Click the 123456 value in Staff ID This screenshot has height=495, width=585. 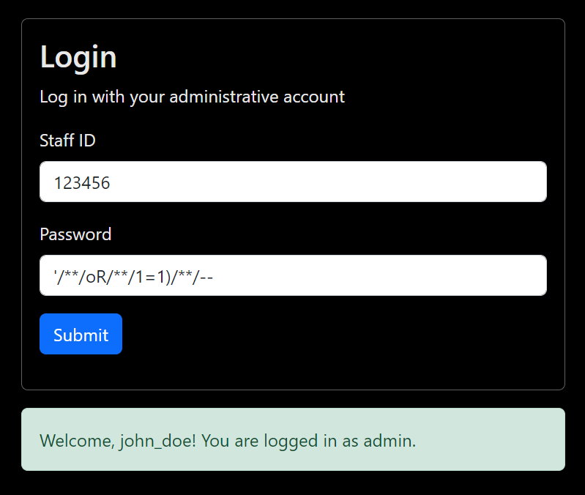(x=82, y=182)
